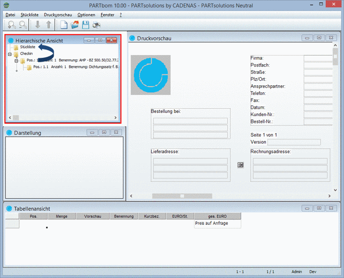This screenshot has height=278, width=344.
Task: Open the ? help menu
Action: [121, 15]
